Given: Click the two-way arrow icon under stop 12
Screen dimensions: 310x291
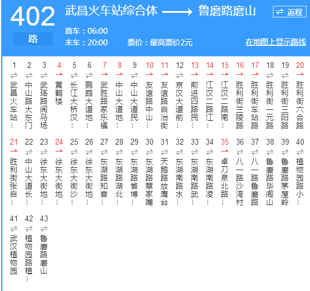Looking at the screenshot, I should pos(180,76).
